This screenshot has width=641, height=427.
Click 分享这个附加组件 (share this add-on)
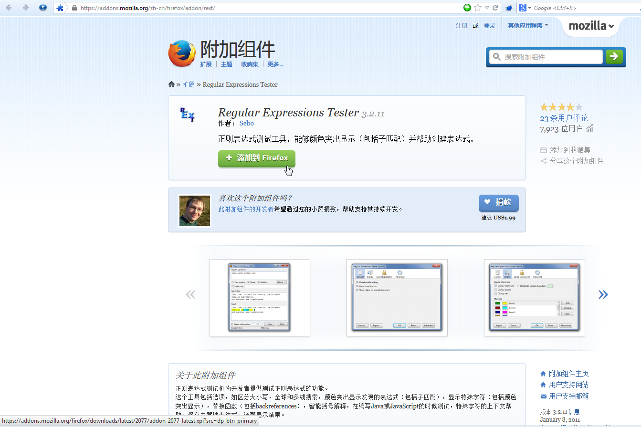pos(572,161)
